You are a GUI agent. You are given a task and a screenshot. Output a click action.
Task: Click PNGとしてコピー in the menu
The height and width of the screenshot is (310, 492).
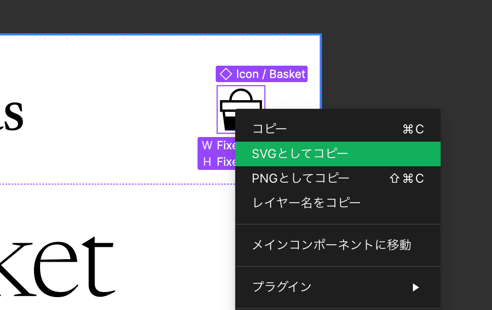click(x=300, y=178)
